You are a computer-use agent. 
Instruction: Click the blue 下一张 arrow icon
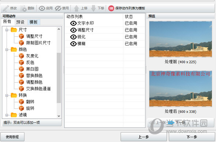pyautogui.click(x=171, y=122)
